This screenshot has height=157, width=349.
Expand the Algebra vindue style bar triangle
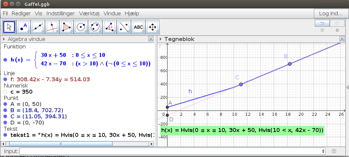(x=4, y=39)
